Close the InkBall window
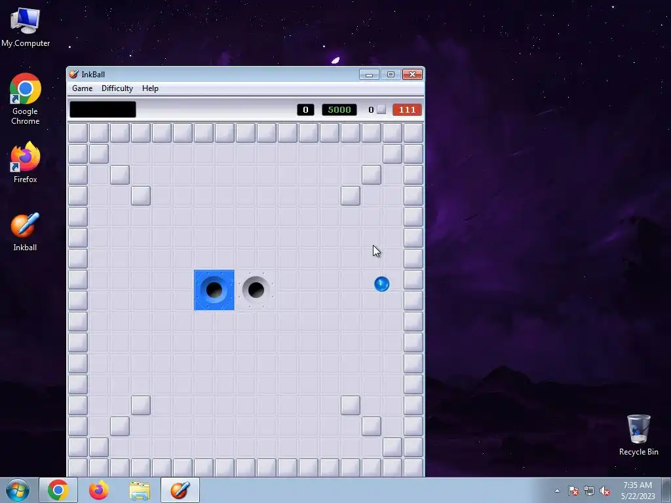This screenshot has width=671, height=503. point(412,75)
